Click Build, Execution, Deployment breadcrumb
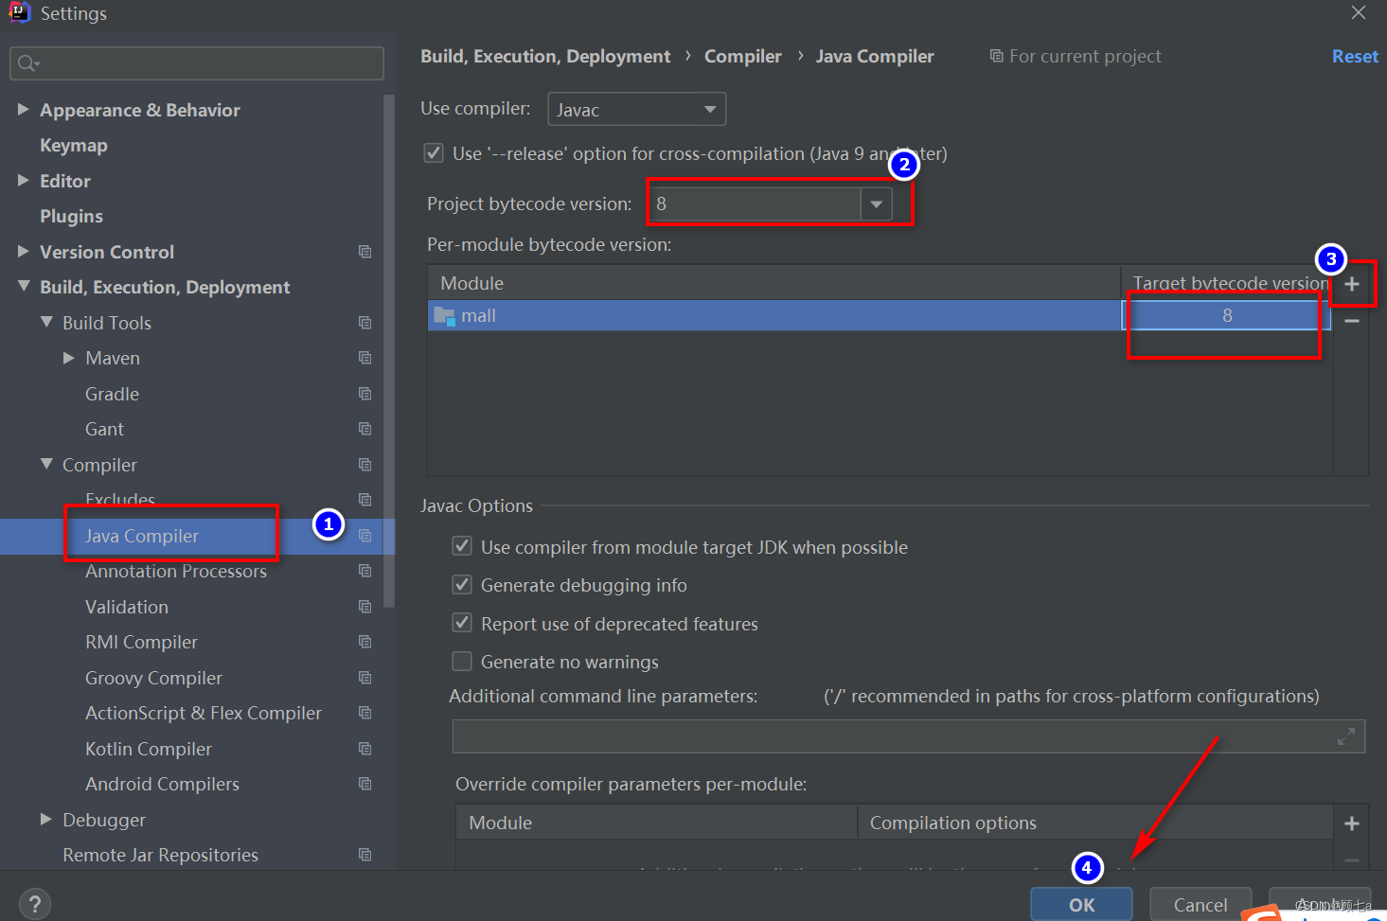The width and height of the screenshot is (1387, 921). (545, 57)
